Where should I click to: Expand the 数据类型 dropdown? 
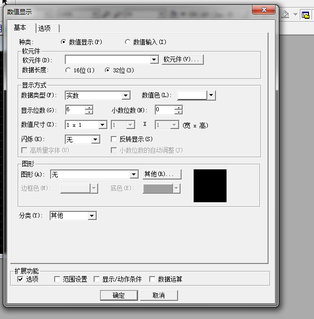[x=126, y=96]
